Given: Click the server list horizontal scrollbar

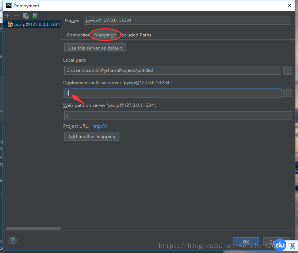Looking at the screenshot, I should pyautogui.click(x=33, y=228).
